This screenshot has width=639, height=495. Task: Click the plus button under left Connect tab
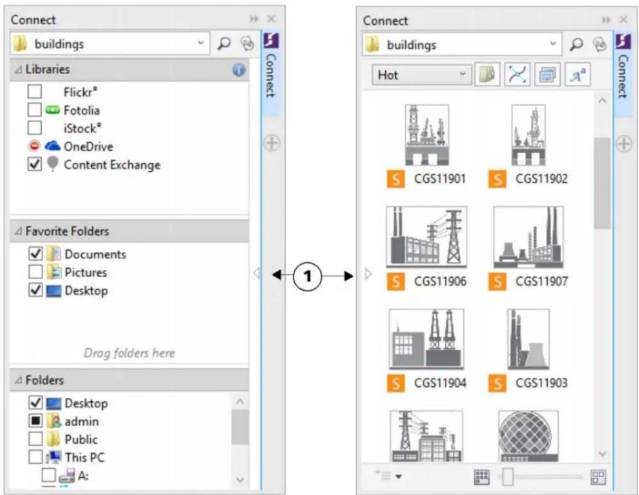[272, 143]
